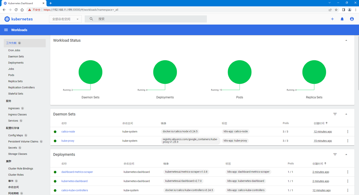Click the Daemon Sets green status circle
The image size is (359, 195).
pos(90,72)
